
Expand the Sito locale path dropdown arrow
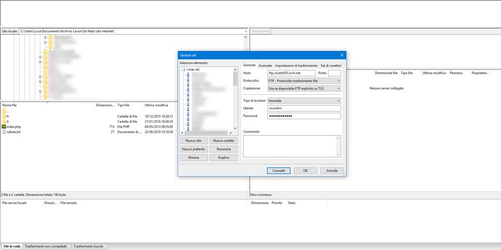point(245,32)
